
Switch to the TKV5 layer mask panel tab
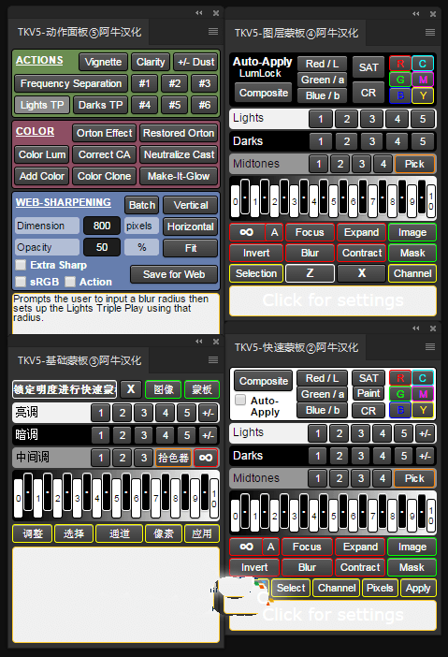(296, 33)
